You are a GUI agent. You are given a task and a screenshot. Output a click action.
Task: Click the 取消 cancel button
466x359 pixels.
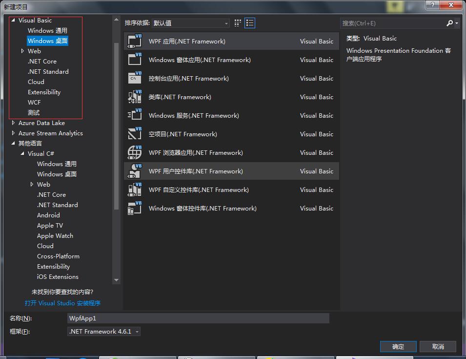(x=438, y=346)
